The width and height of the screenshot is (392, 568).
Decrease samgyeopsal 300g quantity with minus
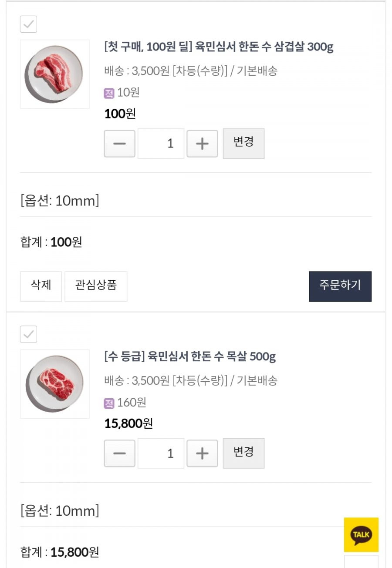tap(119, 143)
